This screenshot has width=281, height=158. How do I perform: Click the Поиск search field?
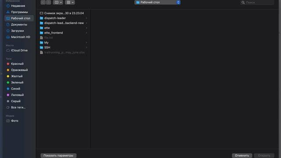click(257, 2)
